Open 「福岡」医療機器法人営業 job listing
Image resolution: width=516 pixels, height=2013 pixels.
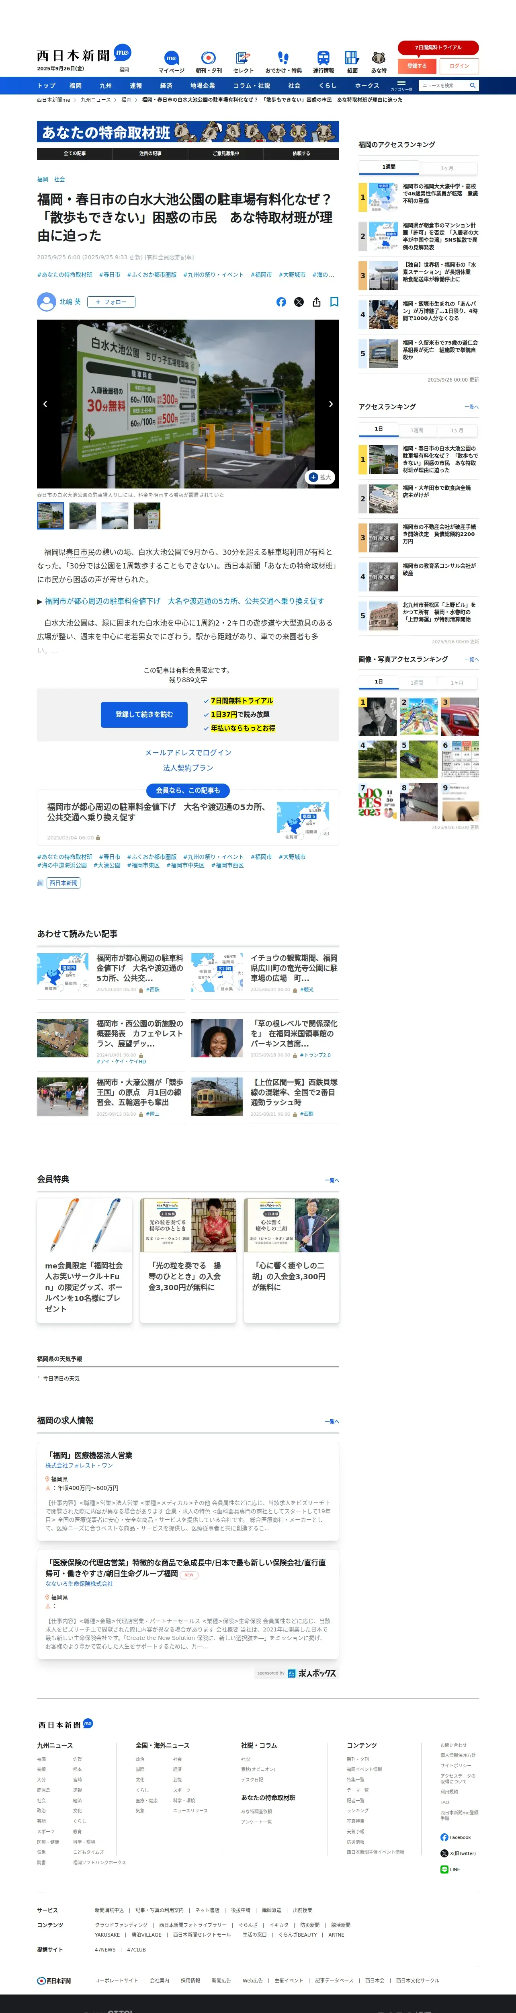89,1455
